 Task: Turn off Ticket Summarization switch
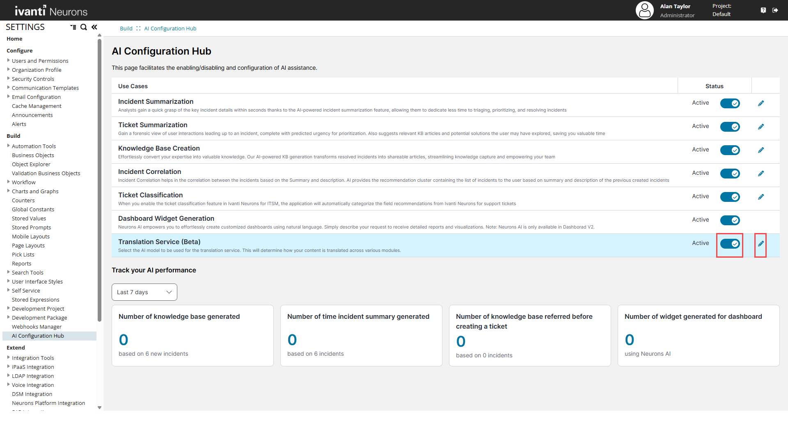point(730,127)
